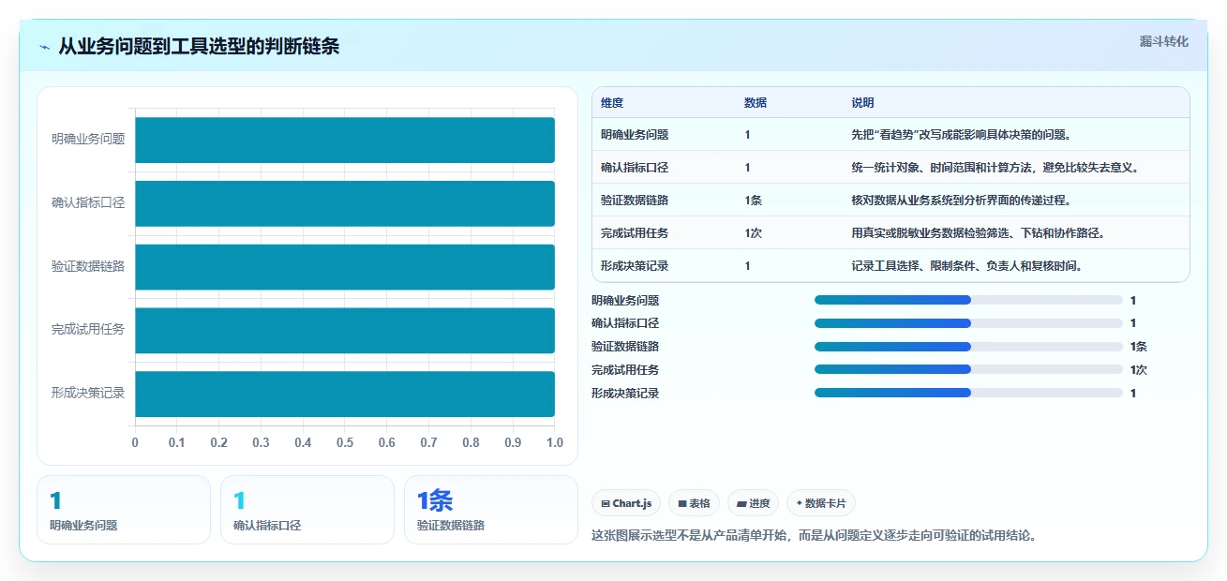Select the 进度 tag chip
The image size is (1227, 581).
coord(753,503)
